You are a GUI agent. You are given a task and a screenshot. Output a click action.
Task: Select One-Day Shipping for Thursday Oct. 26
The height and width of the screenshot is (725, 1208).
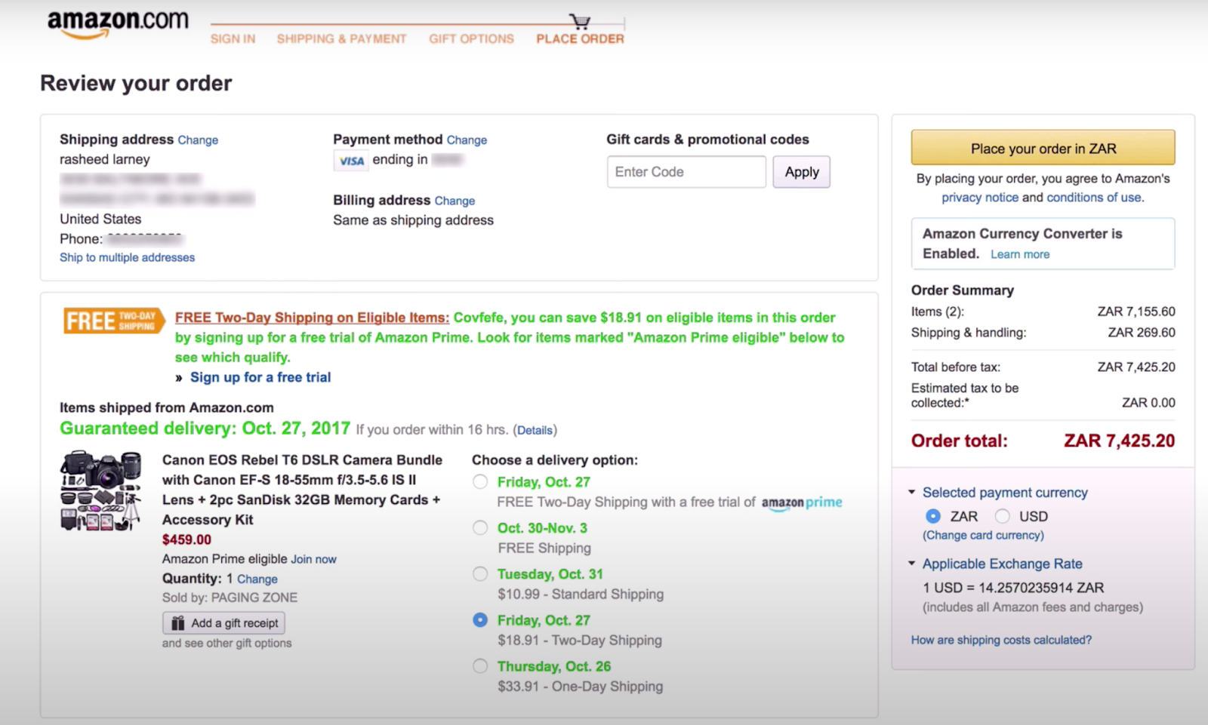(x=480, y=665)
